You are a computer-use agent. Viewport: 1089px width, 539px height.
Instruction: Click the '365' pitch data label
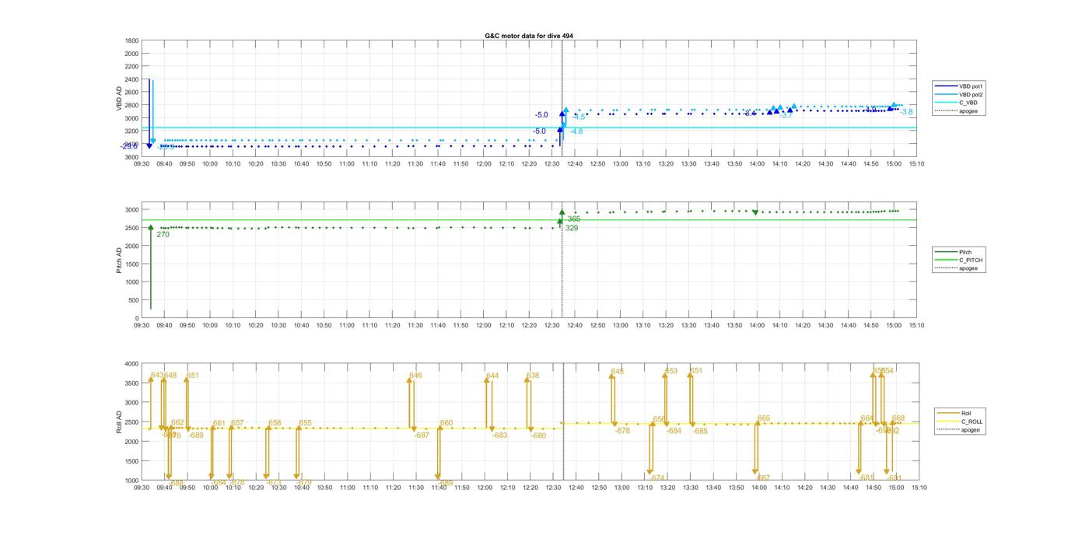coord(573,219)
